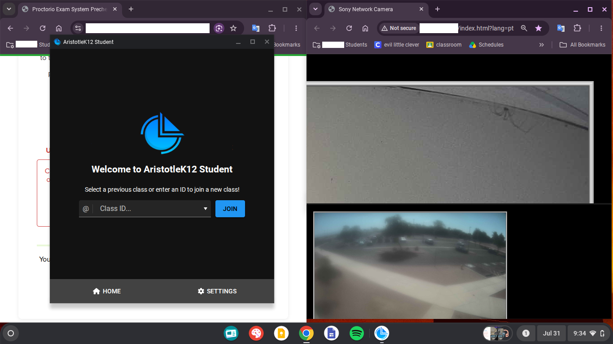Go back in the Sony Camera window
This screenshot has width=613, height=344.
click(317, 28)
